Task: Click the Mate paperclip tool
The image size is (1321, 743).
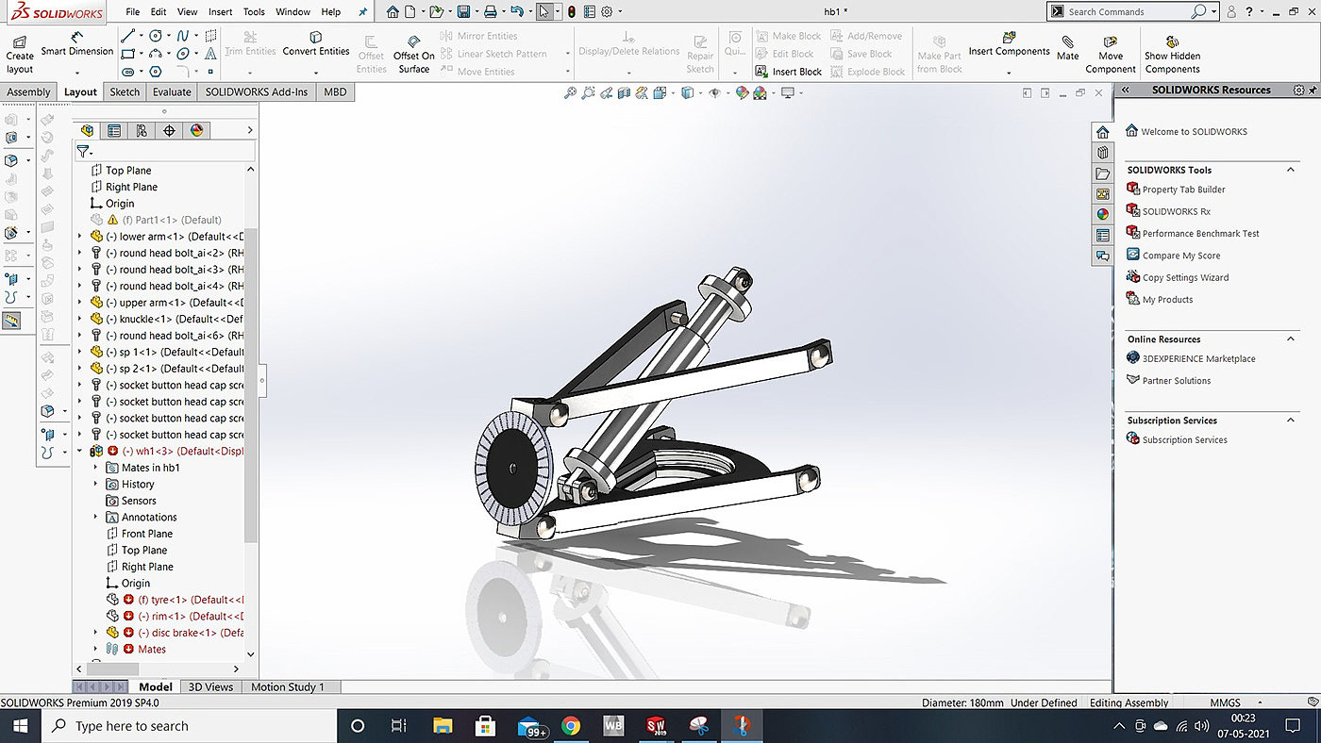Action: (1067, 48)
